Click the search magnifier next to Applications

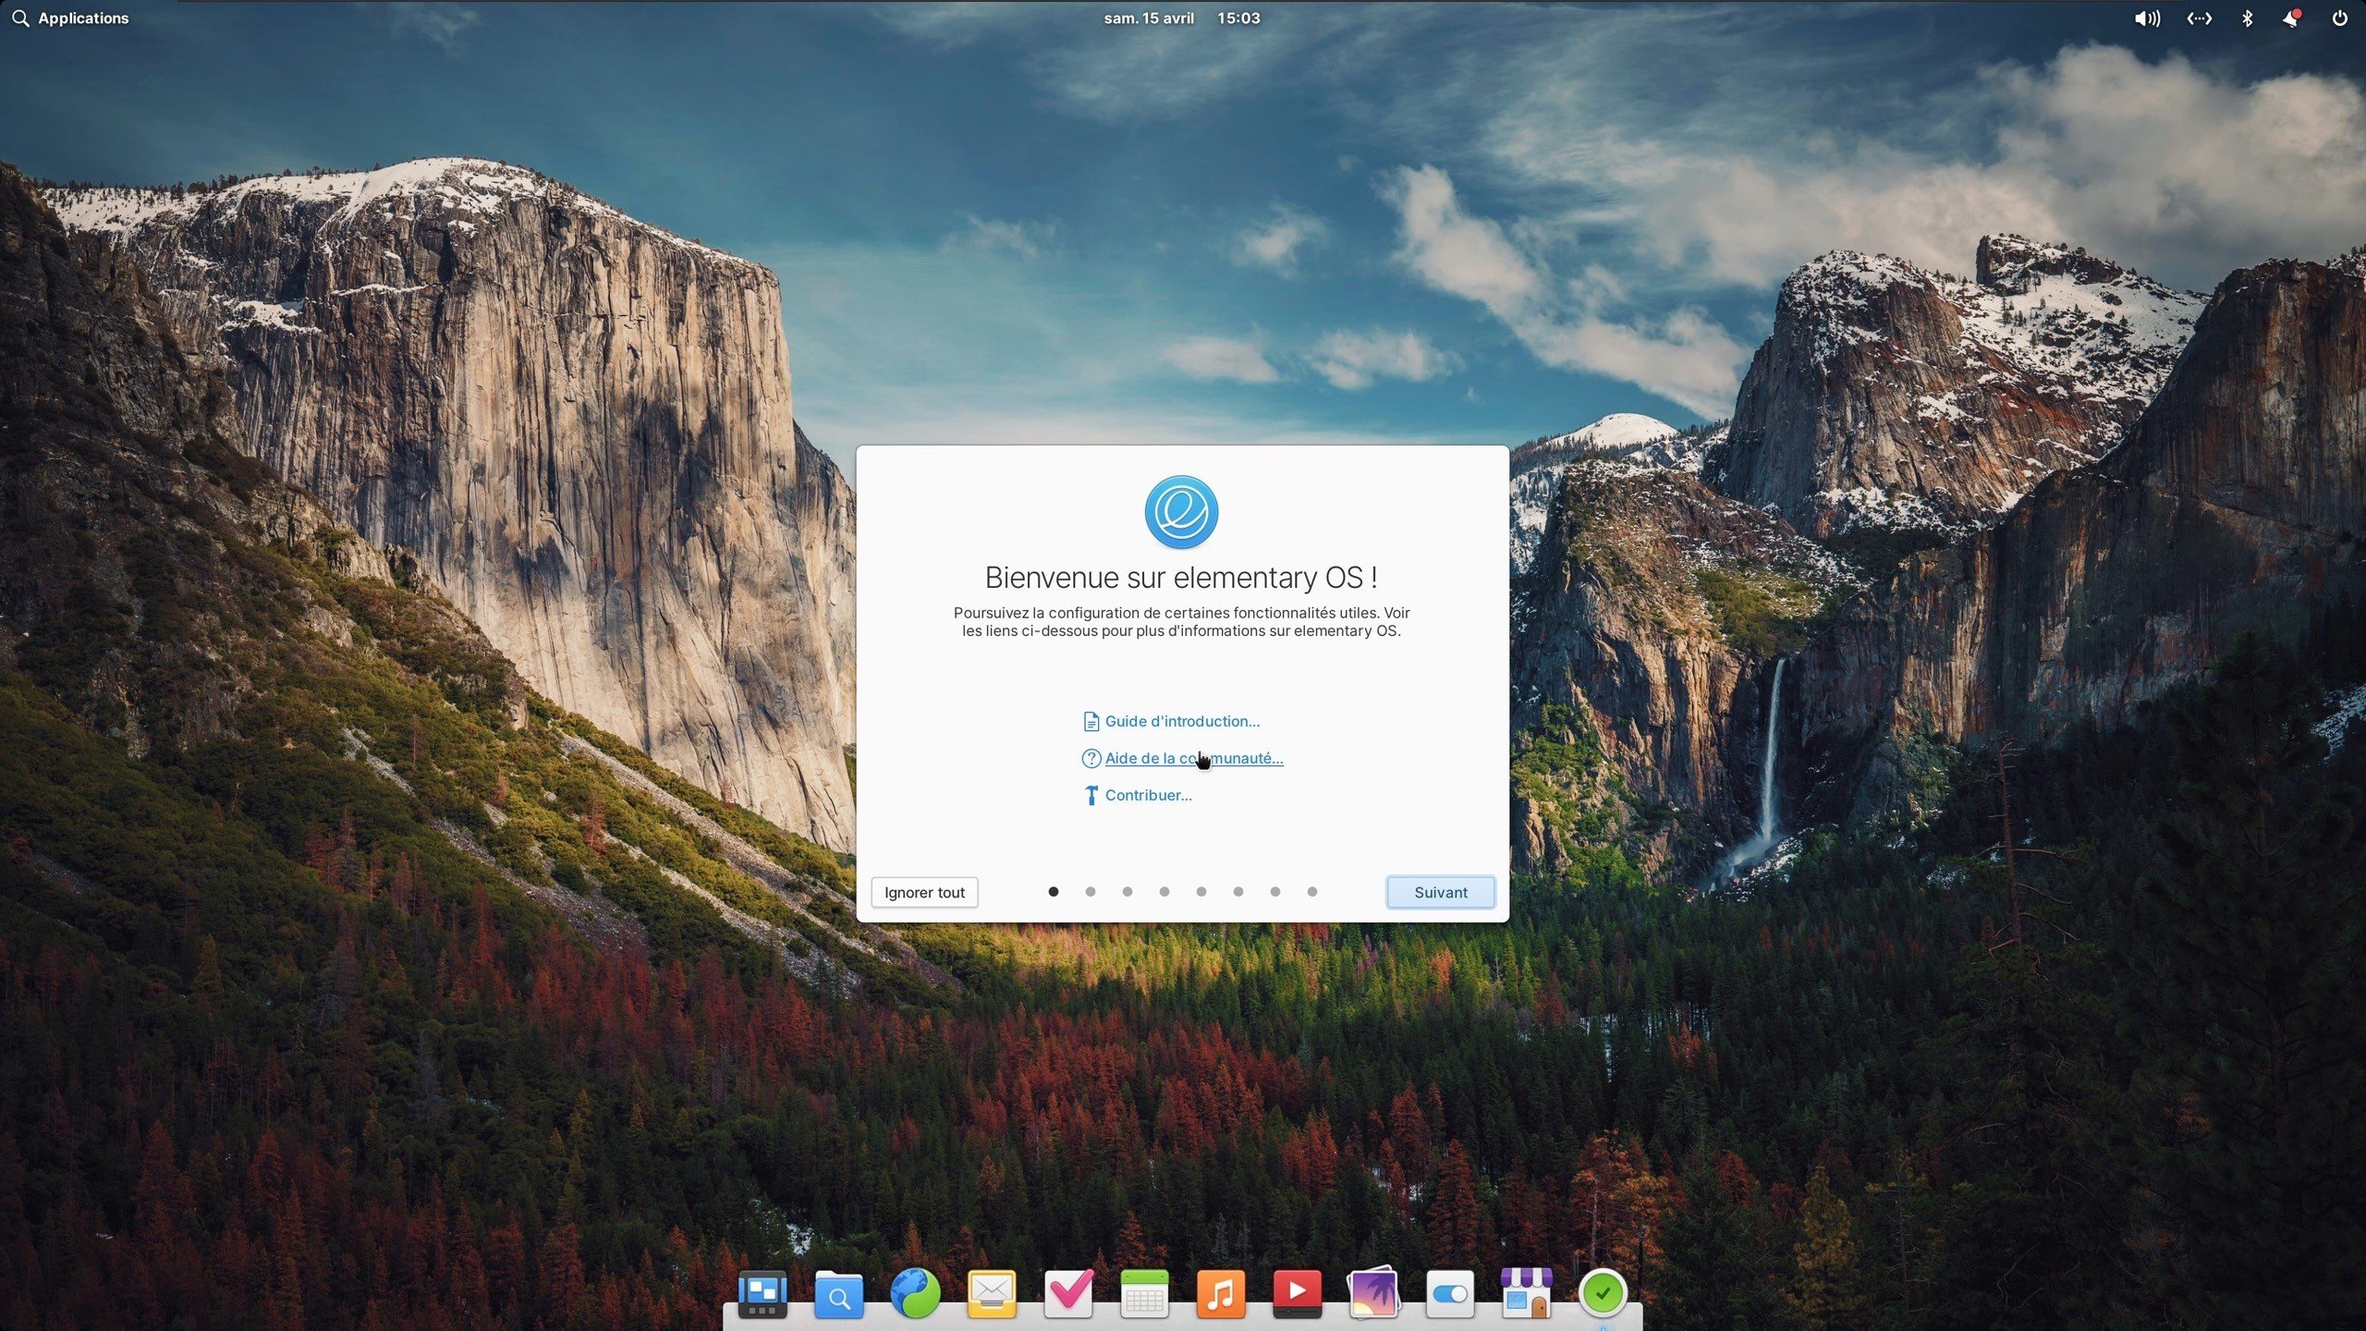[20, 18]
